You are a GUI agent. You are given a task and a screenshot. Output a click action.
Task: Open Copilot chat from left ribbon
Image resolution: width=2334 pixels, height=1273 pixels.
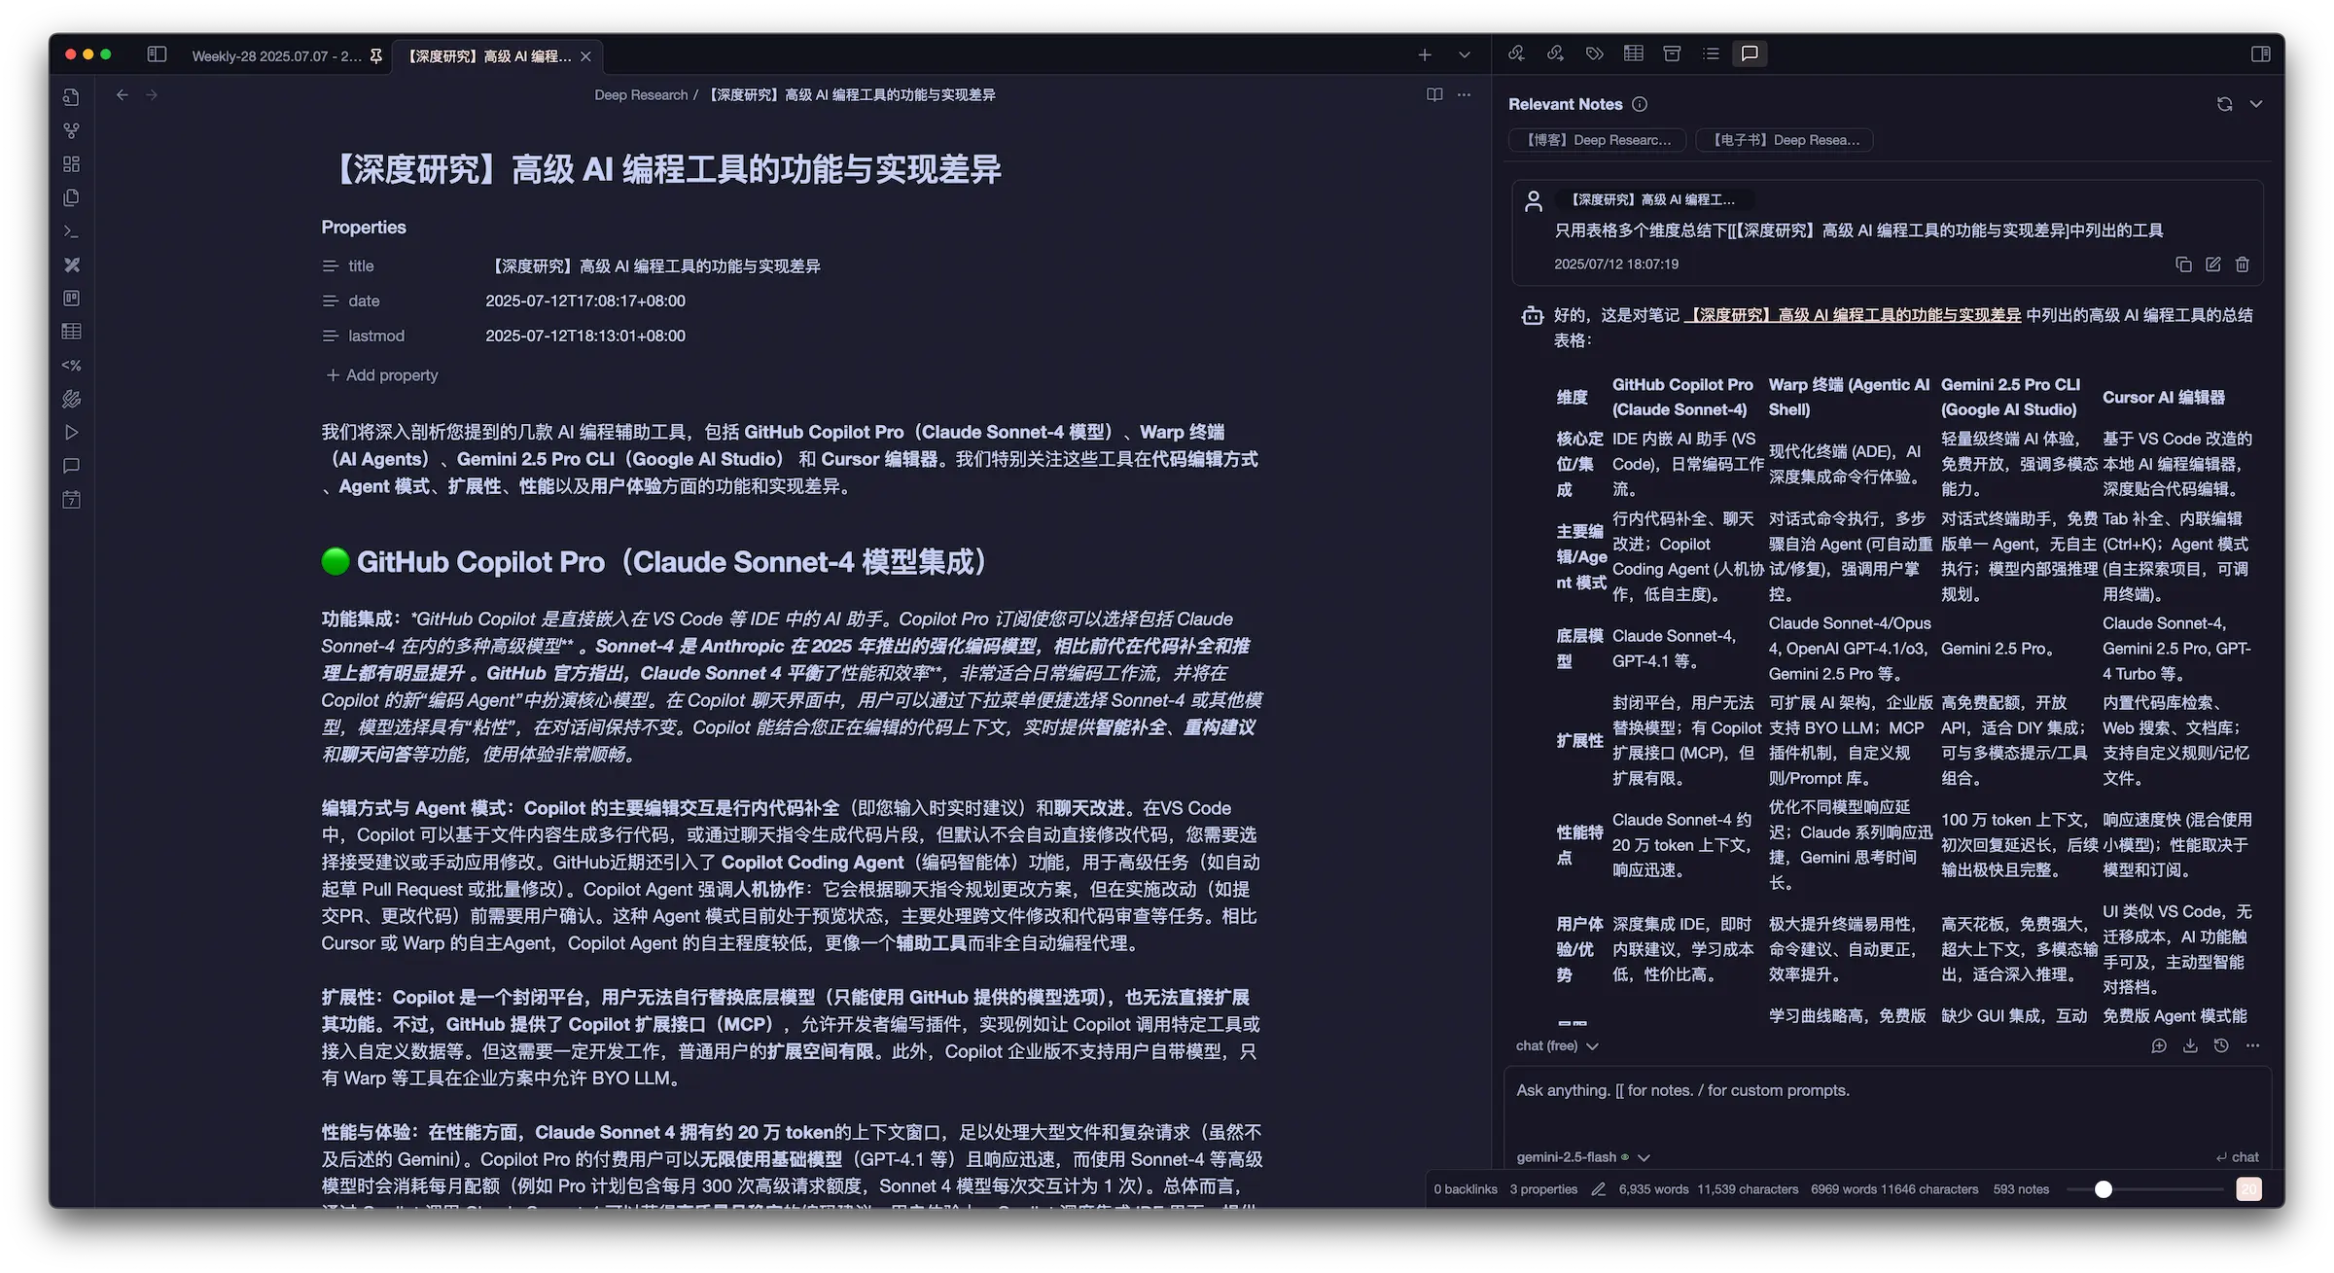click(71, 466)
